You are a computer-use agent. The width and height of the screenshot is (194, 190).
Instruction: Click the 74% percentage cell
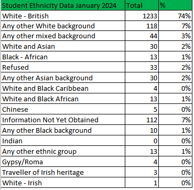[176, 16]
